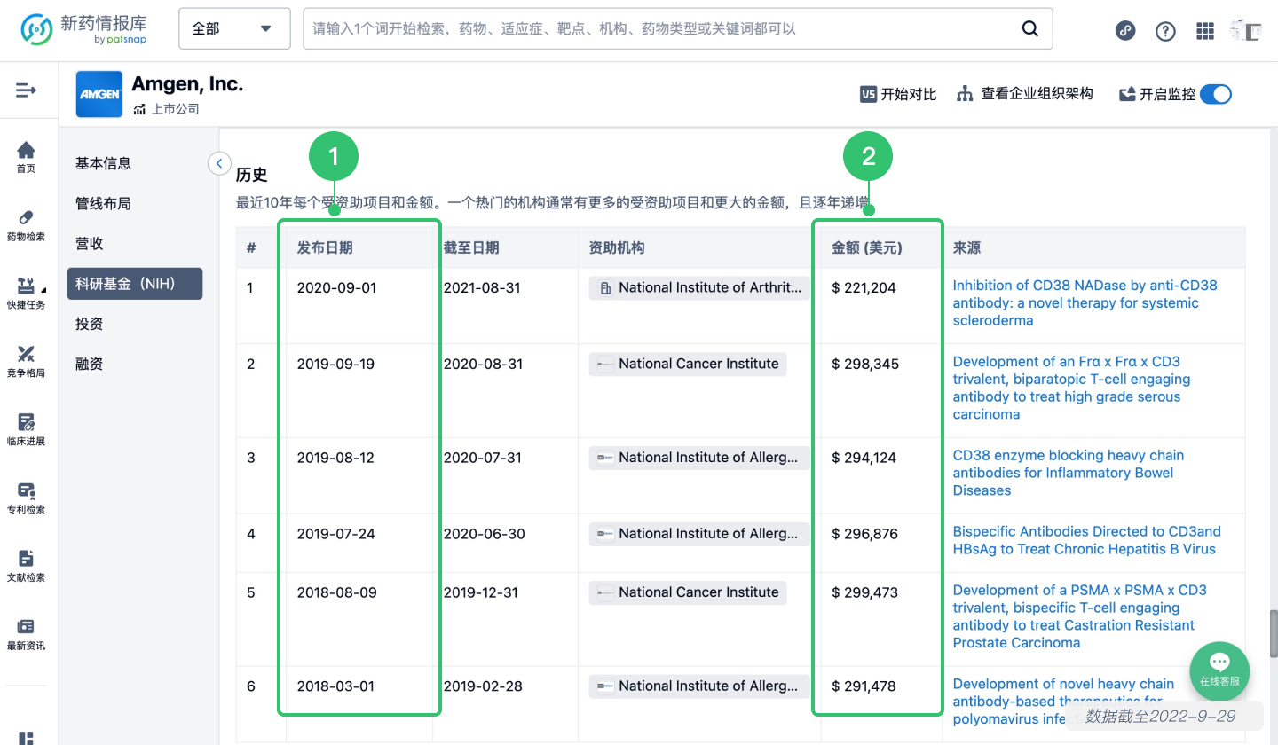Select 投资 section

[x=90, y=324]
